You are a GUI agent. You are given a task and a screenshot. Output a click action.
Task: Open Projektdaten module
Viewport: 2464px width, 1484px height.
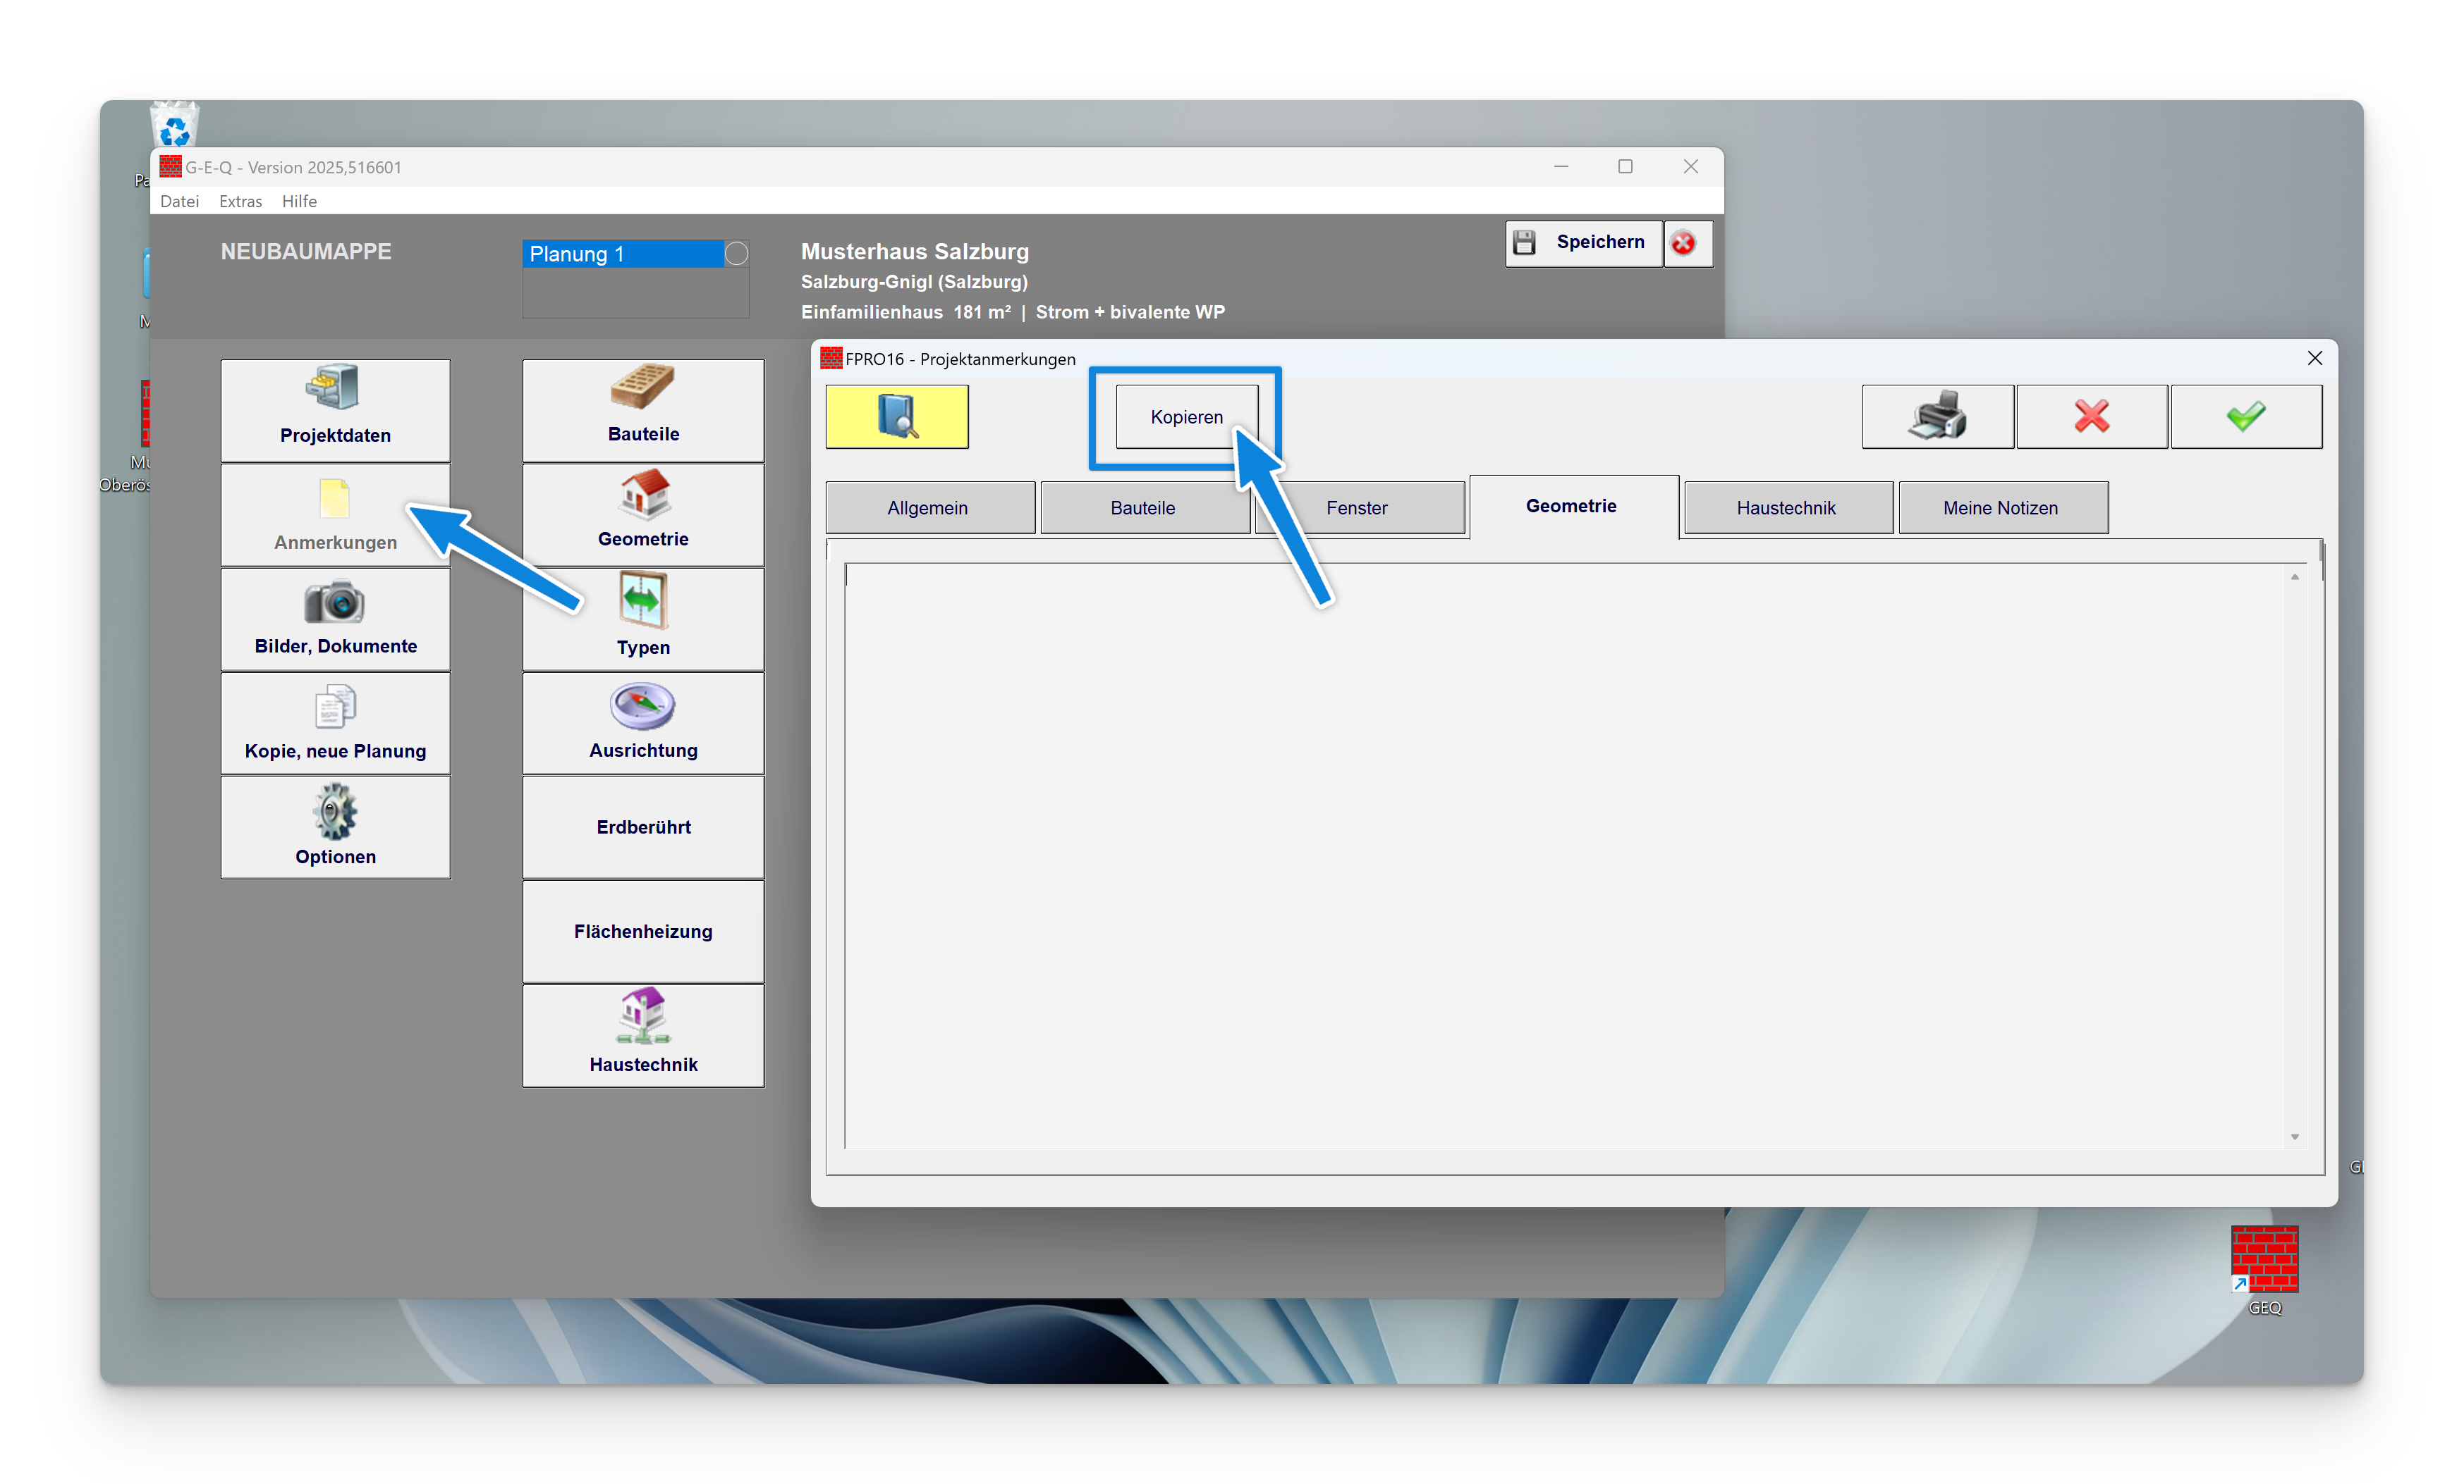(335, 409)
